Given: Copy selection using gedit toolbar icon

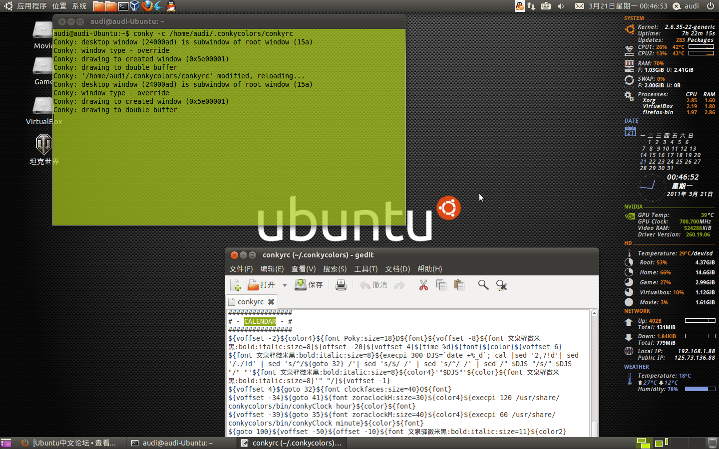Looking at the screenshot, I should tap(441, 285).
